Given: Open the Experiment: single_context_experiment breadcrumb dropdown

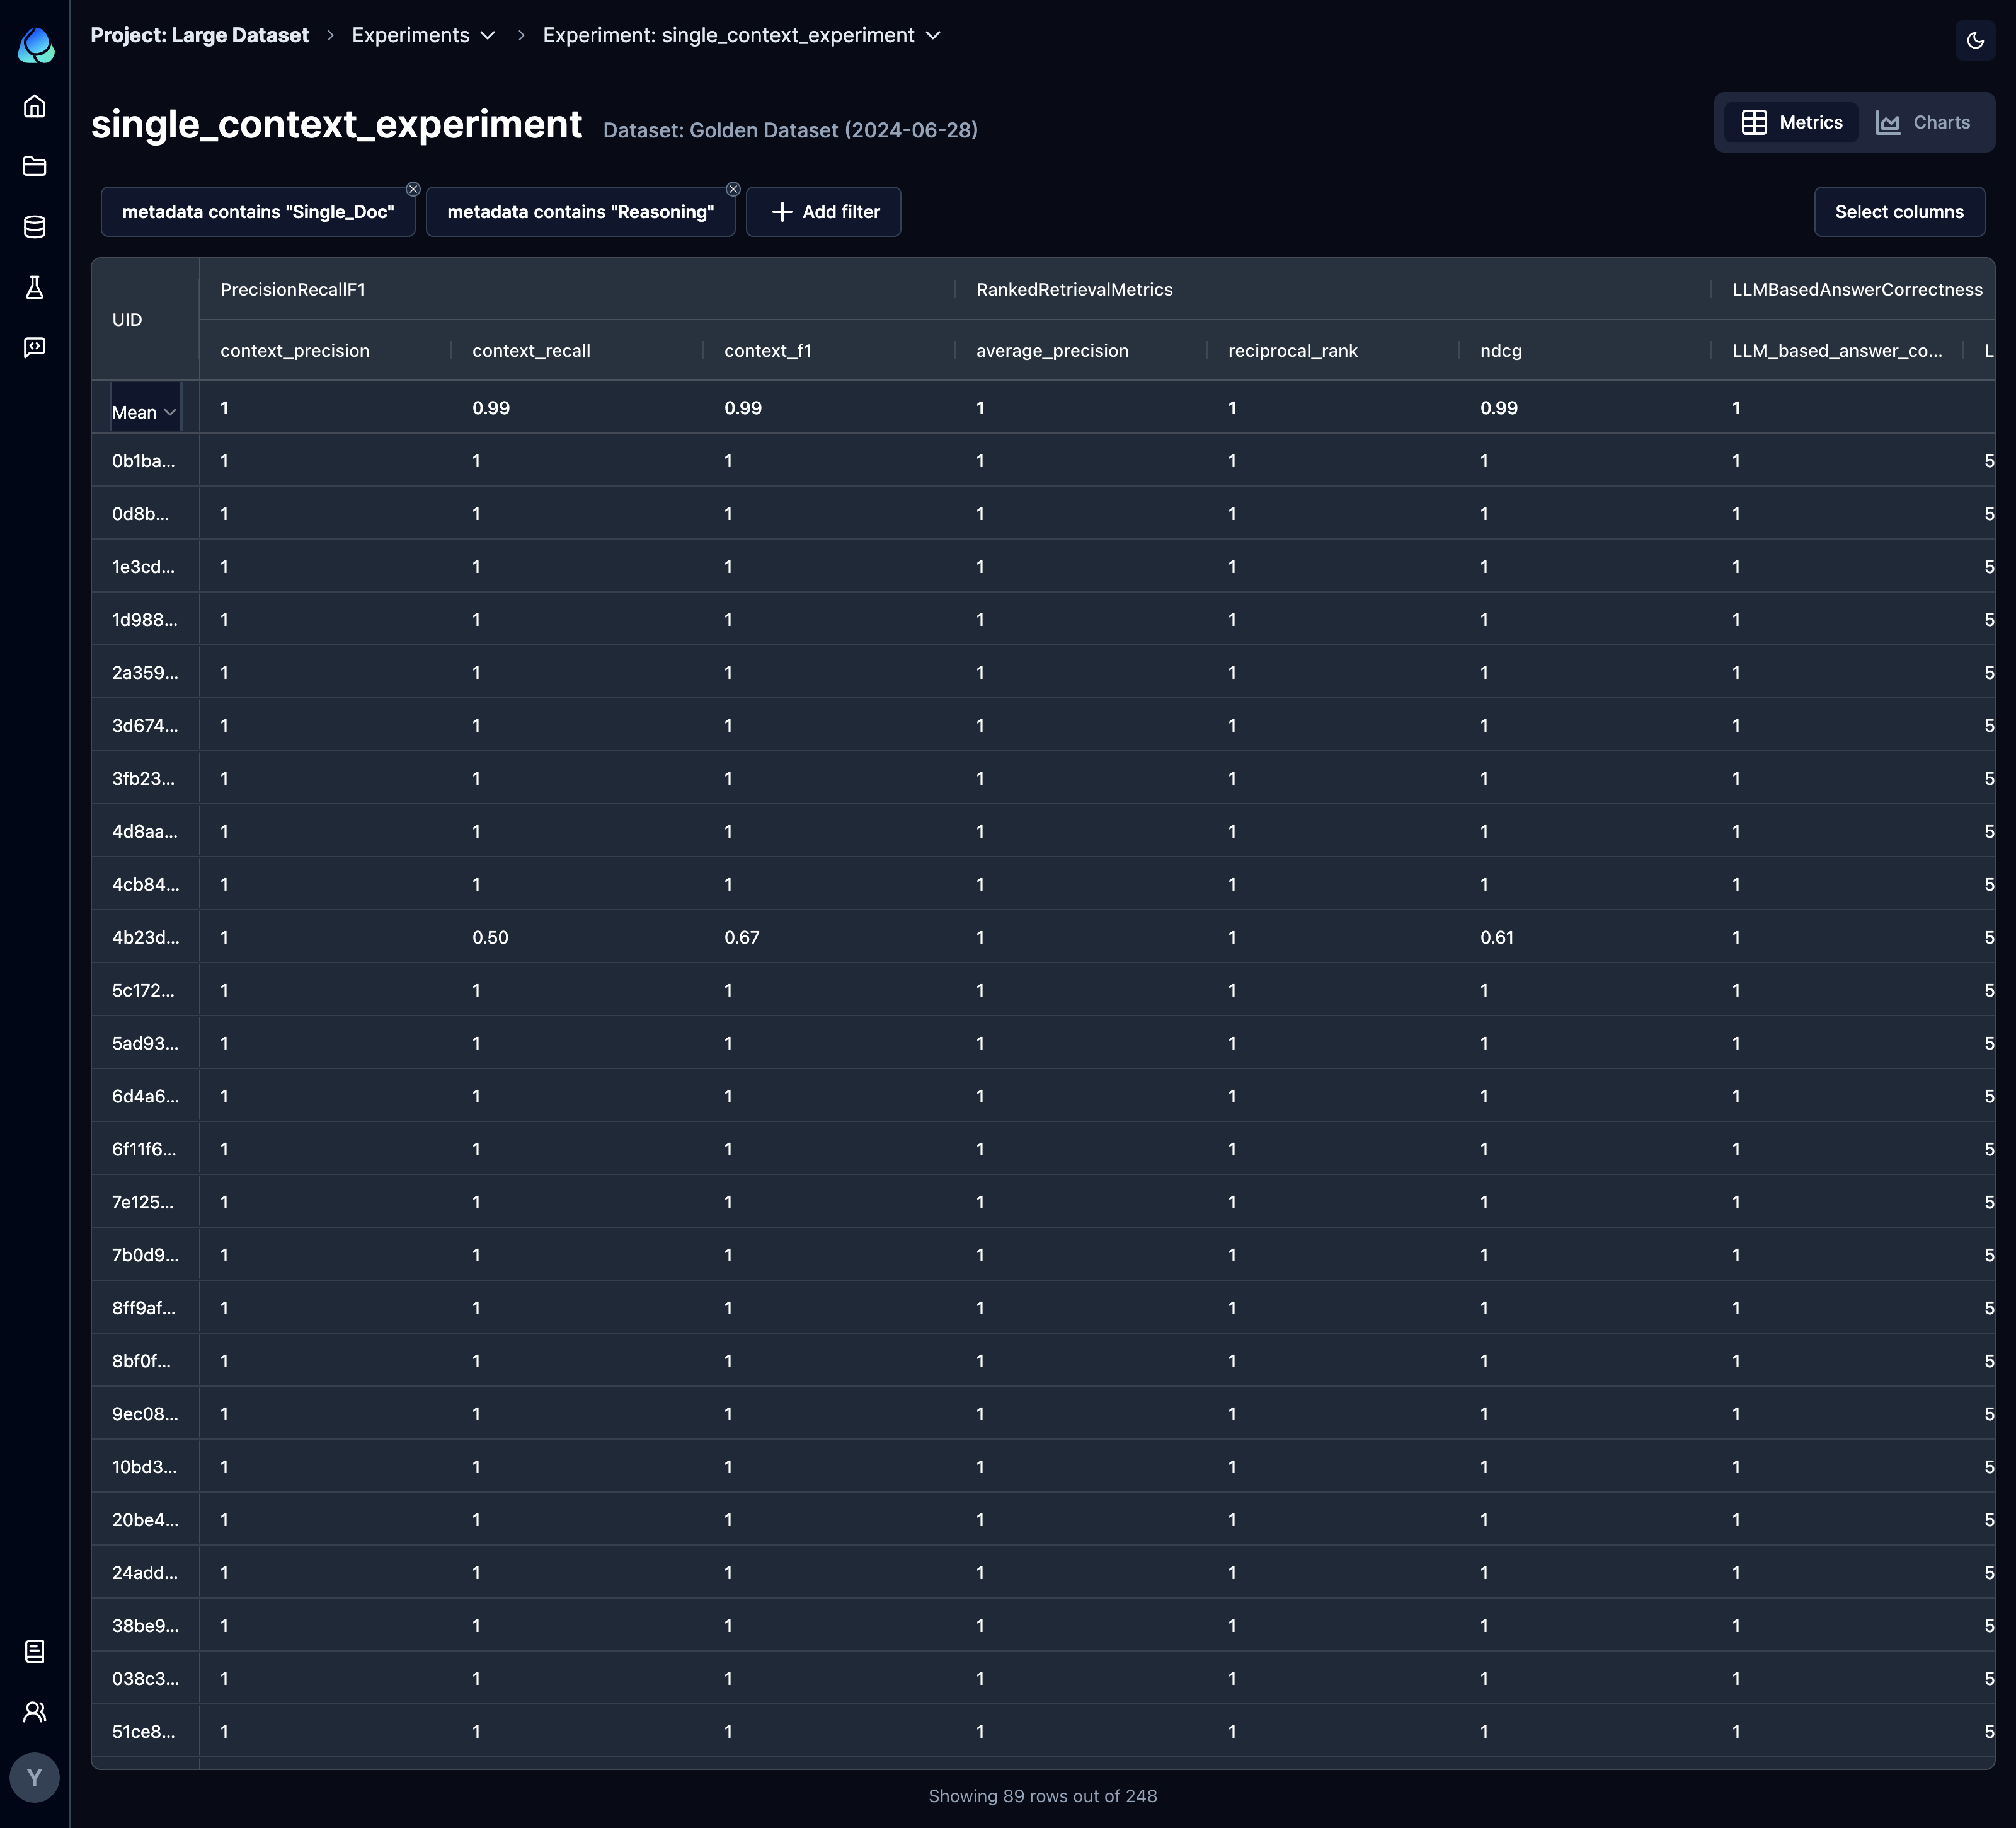Looking at the screenshot, I should (742, 35).
